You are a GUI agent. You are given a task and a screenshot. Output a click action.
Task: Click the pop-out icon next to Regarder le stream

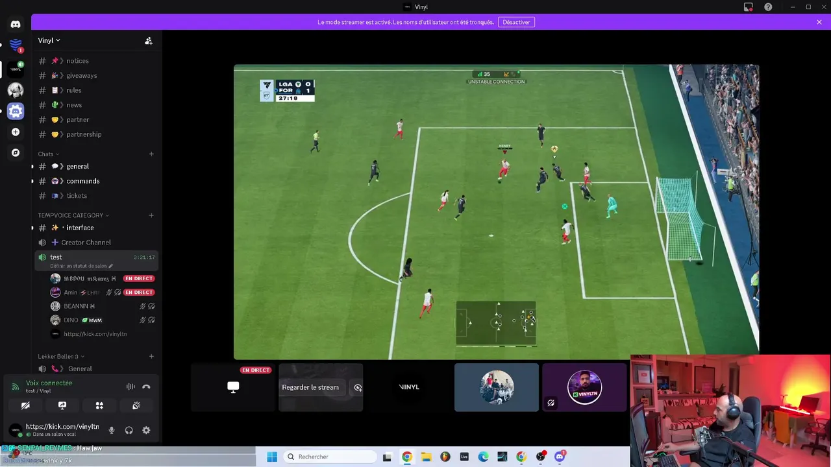(x=358, y=387)
